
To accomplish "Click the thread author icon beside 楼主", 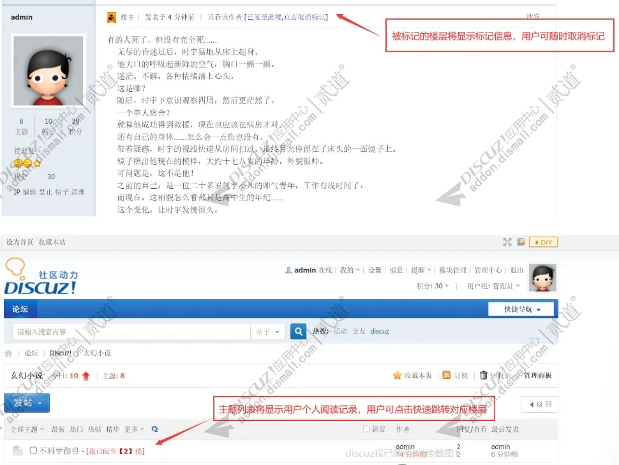I will pos(112,17).
